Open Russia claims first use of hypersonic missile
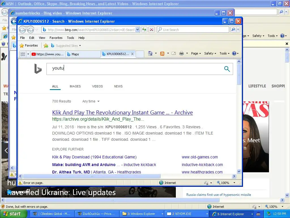This screenshot has height=218, width=290. [x=219, y=195]
